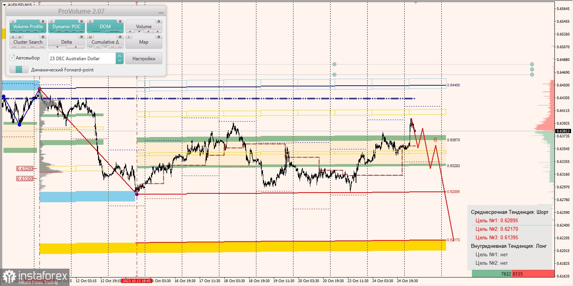Enable the Volume indicator

click(144, 26)
